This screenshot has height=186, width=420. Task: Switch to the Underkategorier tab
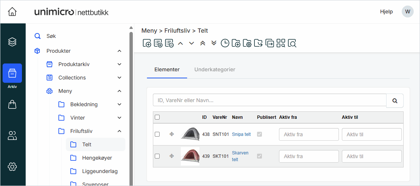[215, 69]
